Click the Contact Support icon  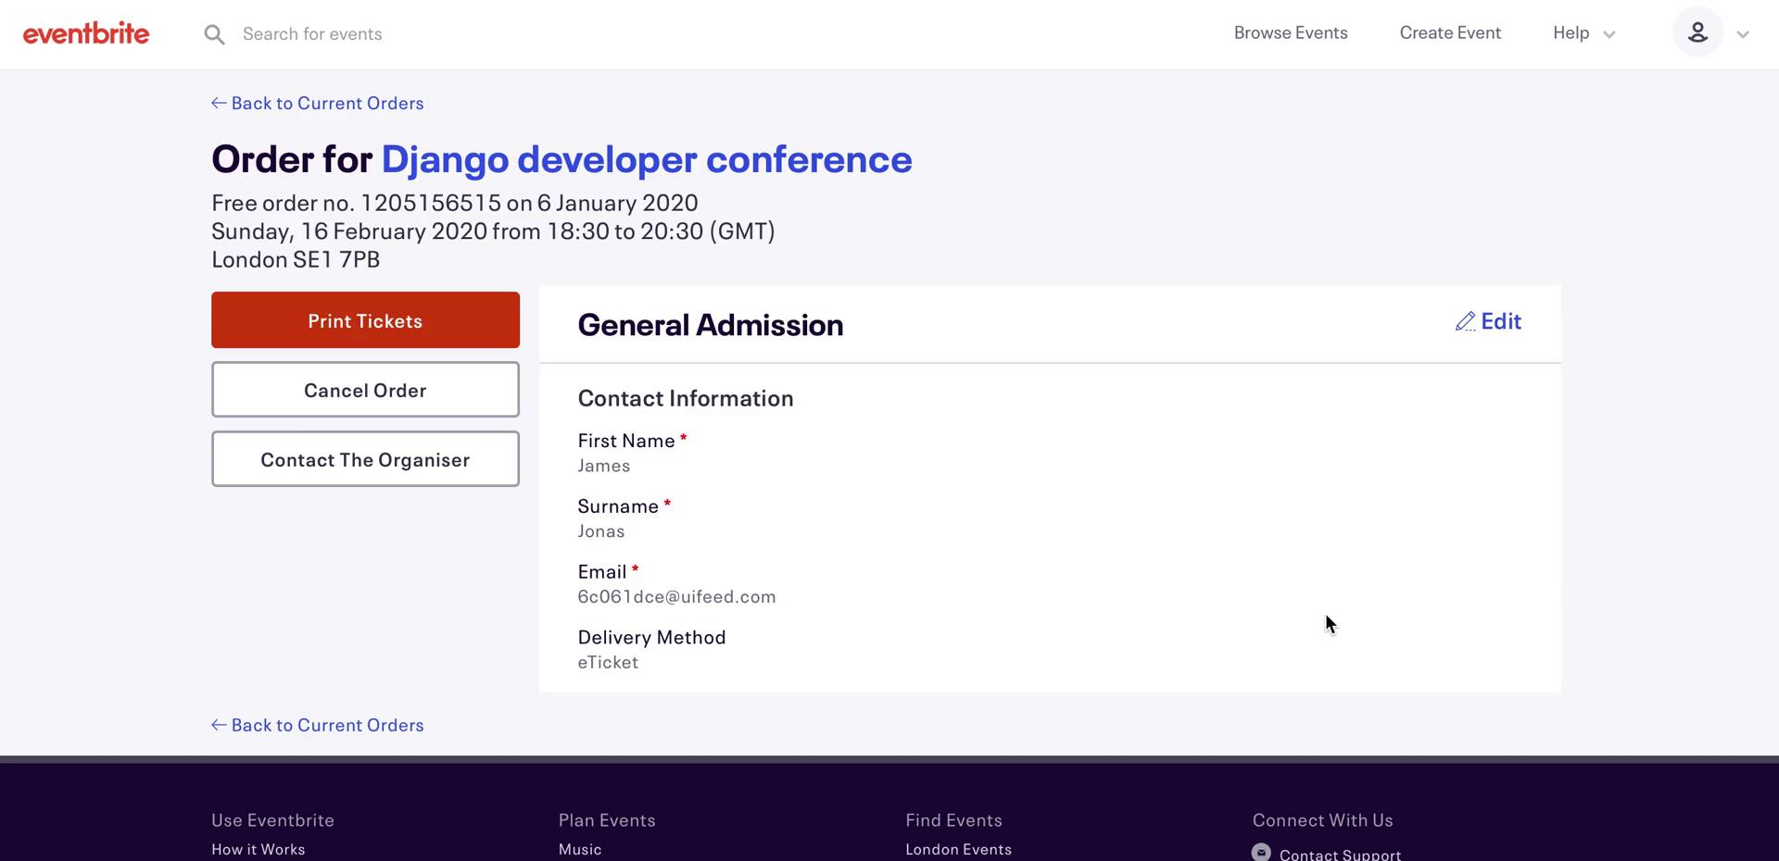1261,853
